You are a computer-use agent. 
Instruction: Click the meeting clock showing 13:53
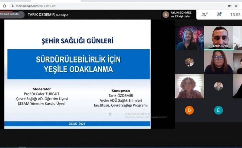235,14
